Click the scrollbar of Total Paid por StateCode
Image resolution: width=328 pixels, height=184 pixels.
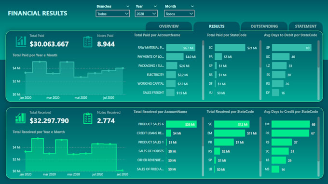[260, 70]
